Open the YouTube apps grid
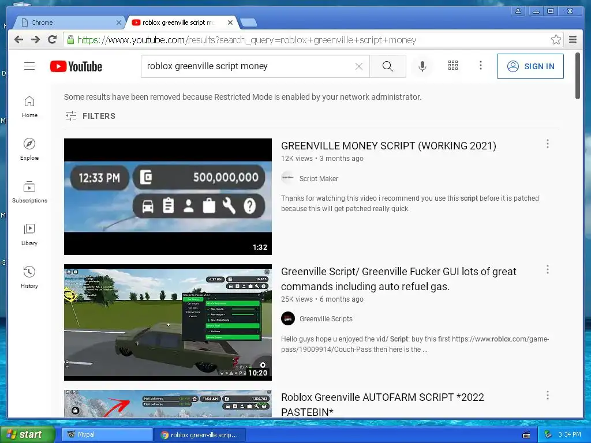This screenshot has height=443, width=591. tap(453, 66)
